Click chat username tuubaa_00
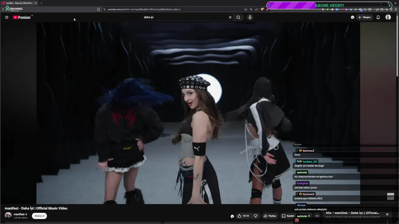Image resolution: width=399 pixels, height=224 pixels. (x=310, y=161)
